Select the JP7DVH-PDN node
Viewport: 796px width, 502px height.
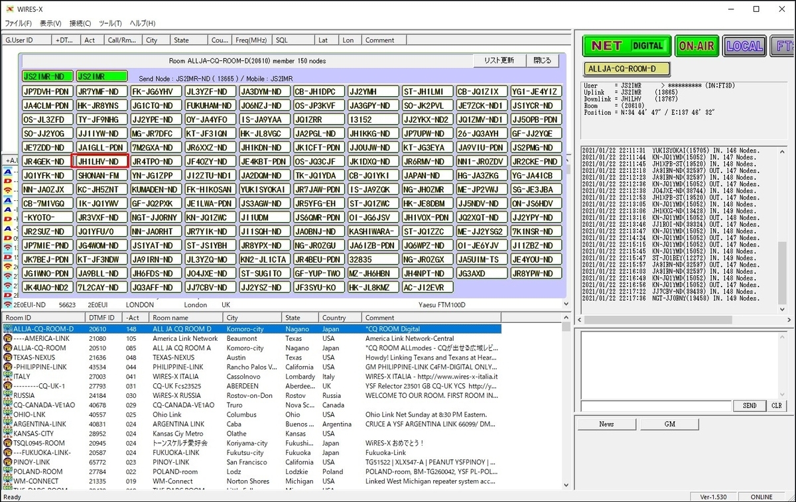47,92
